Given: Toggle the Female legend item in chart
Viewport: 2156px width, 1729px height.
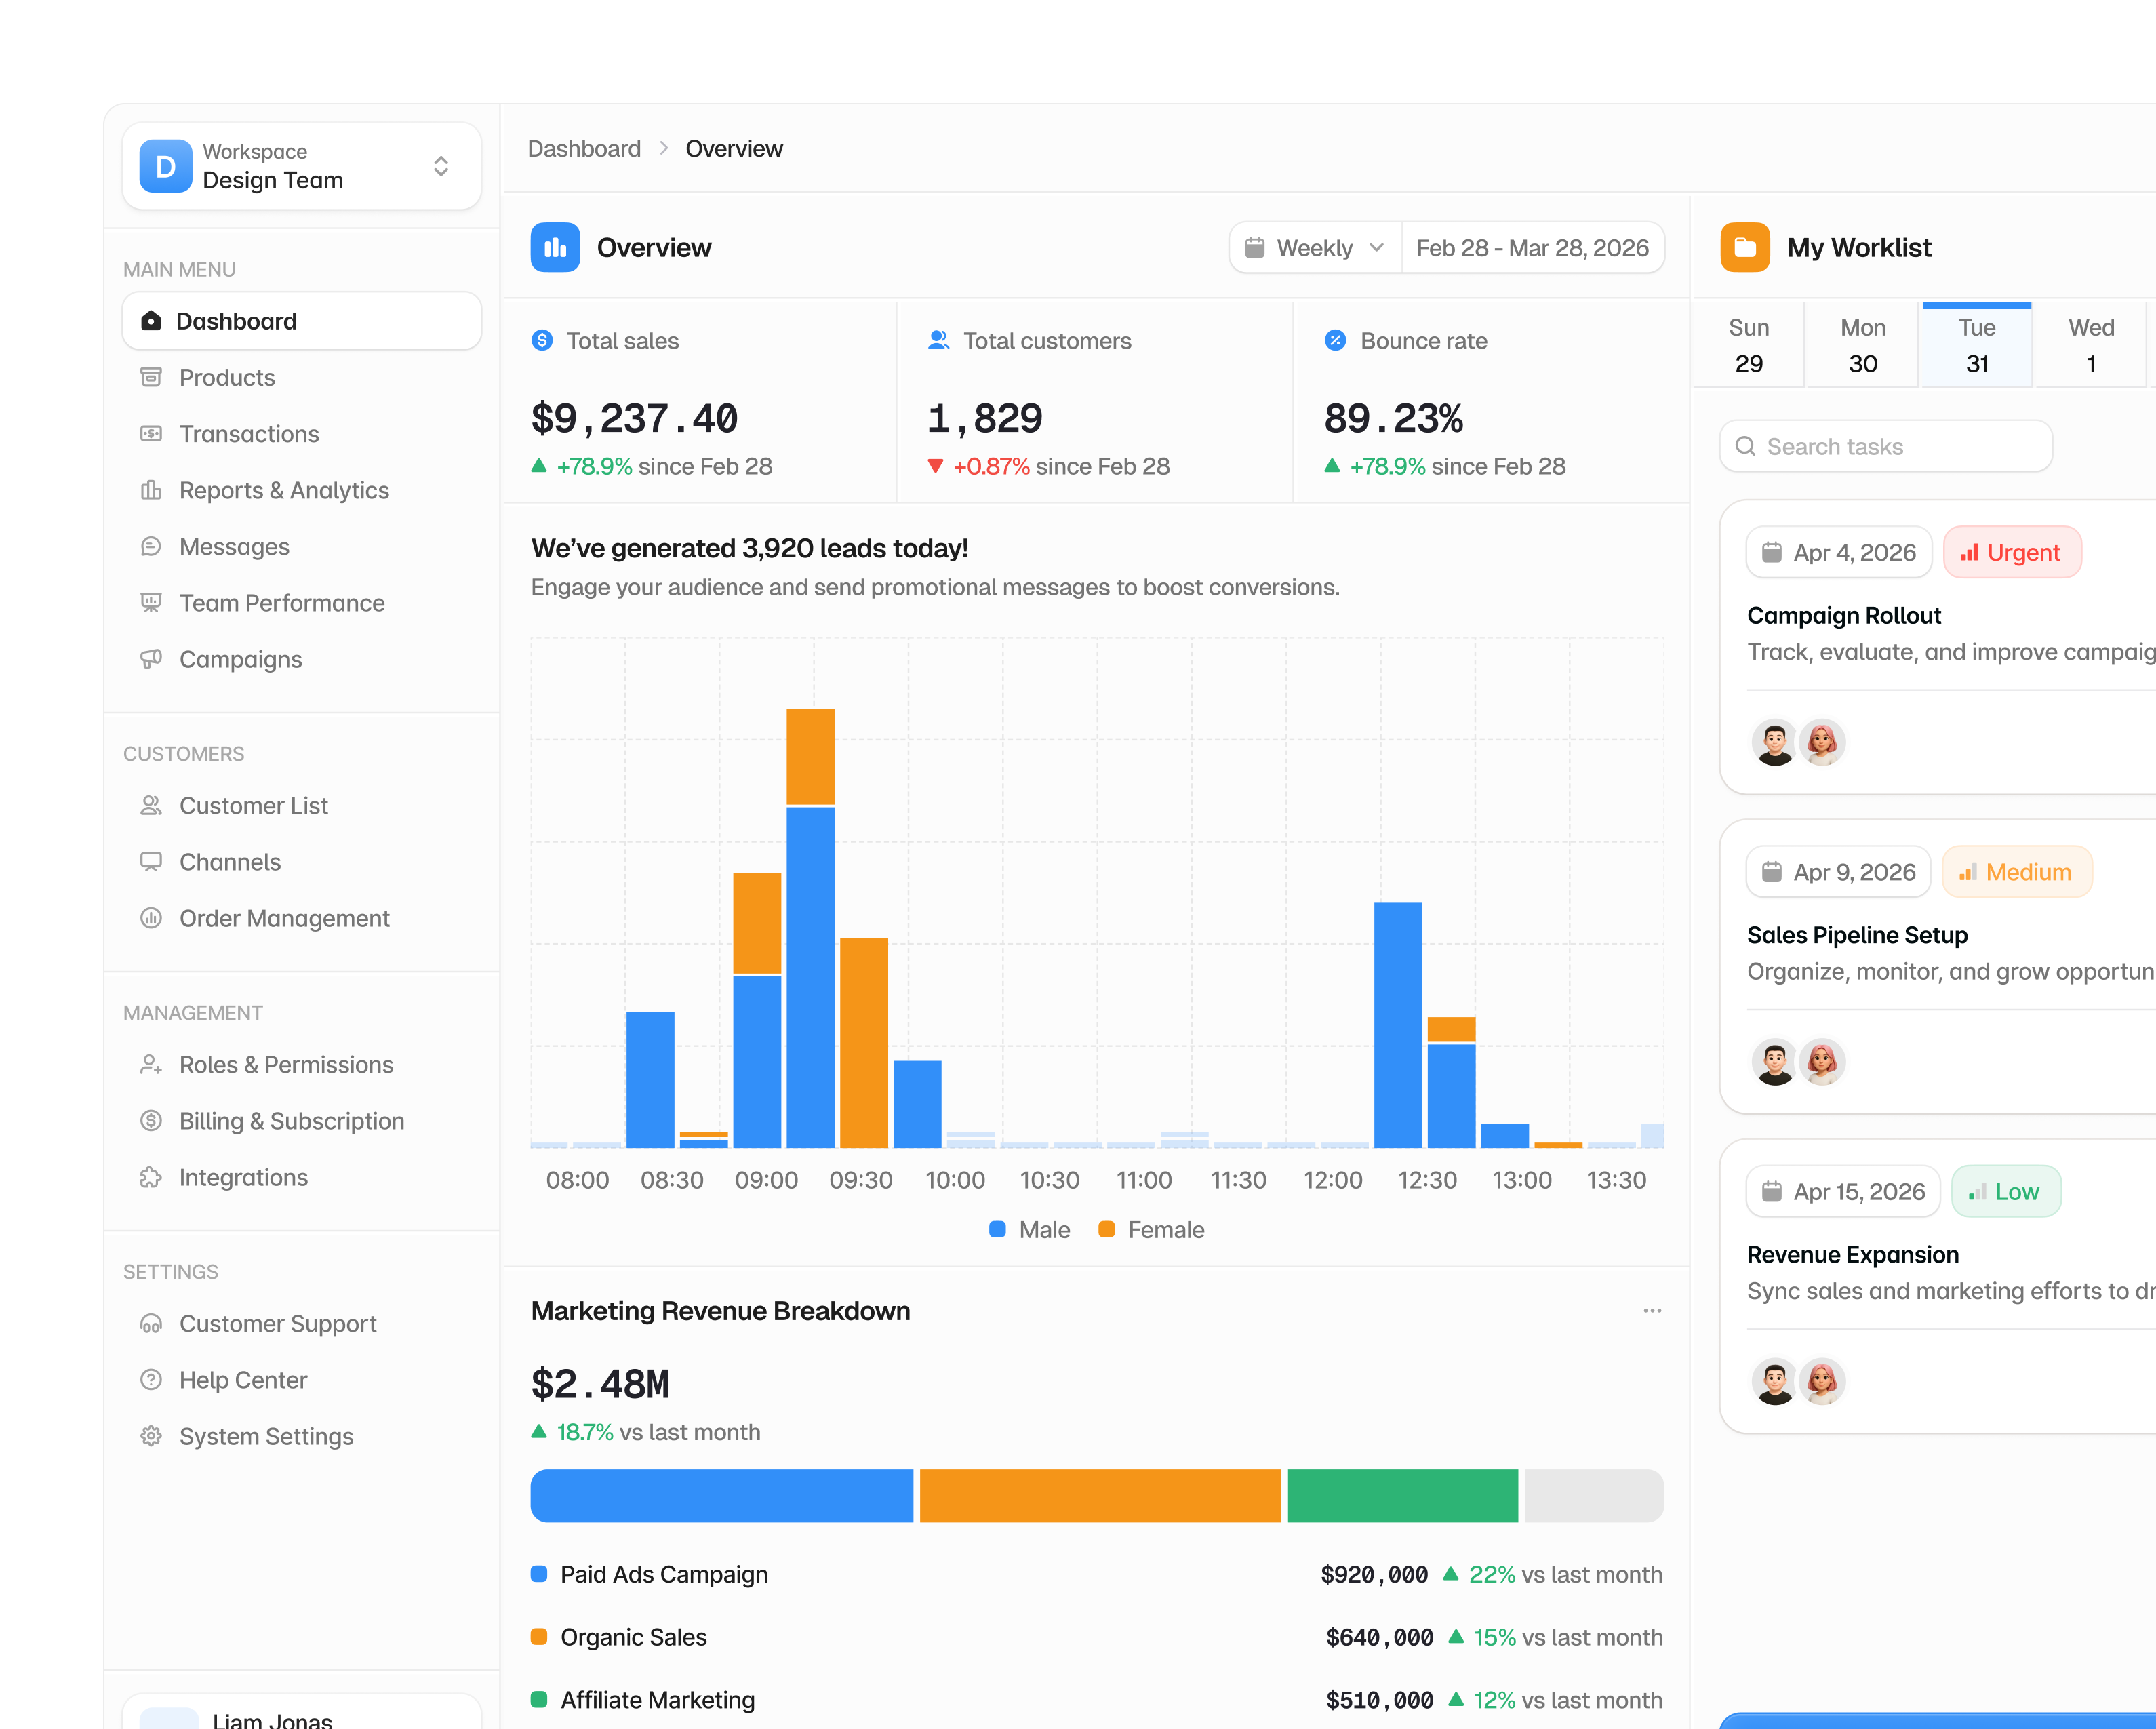Looking at the screenshot, I should (x=1151, y=1229).
